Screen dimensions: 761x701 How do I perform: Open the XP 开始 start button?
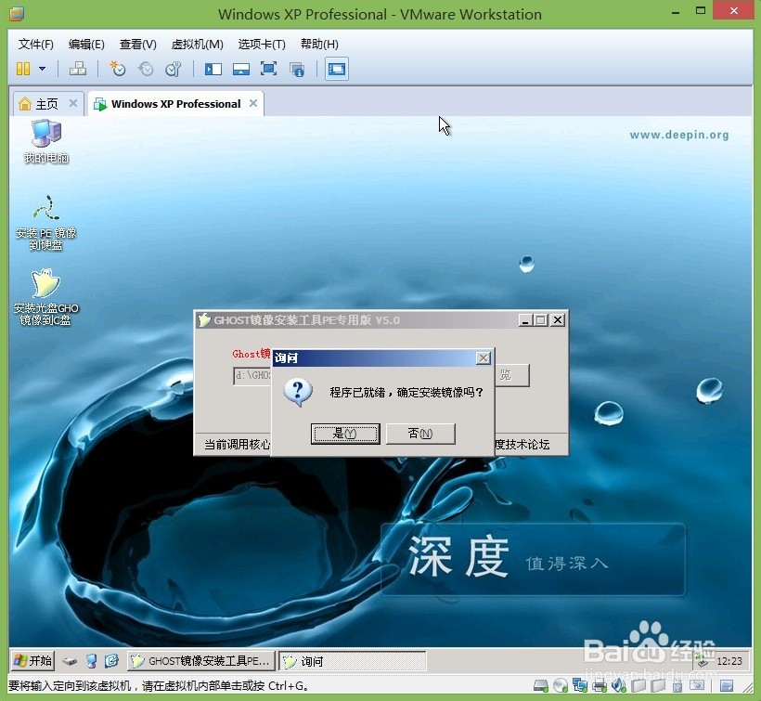point(32,661)
